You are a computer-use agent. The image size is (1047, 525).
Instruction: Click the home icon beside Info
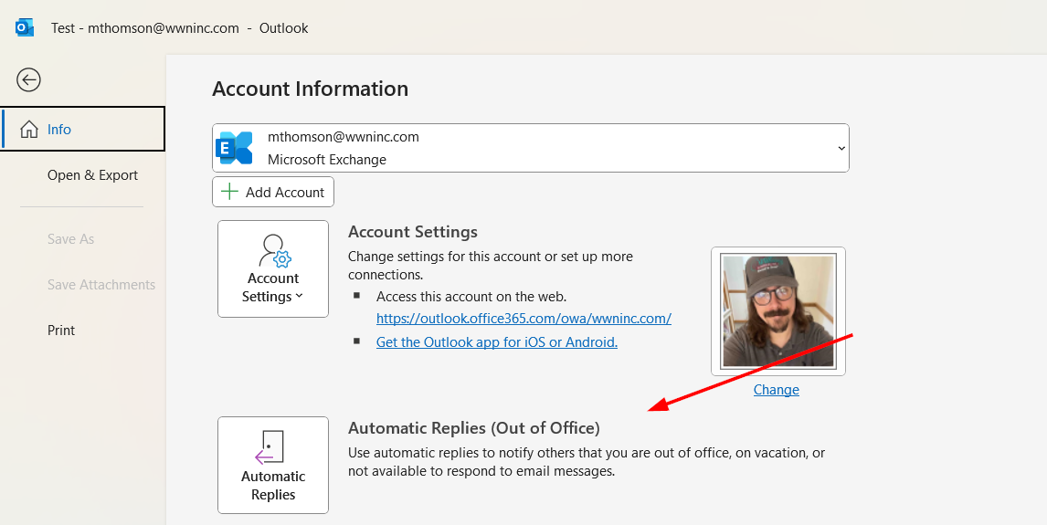(28, 130)
